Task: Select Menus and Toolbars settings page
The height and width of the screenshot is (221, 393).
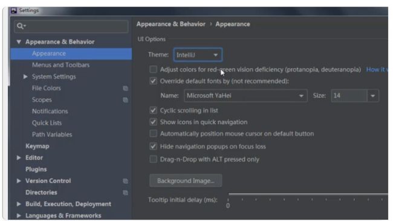Action: click(61, 65)
